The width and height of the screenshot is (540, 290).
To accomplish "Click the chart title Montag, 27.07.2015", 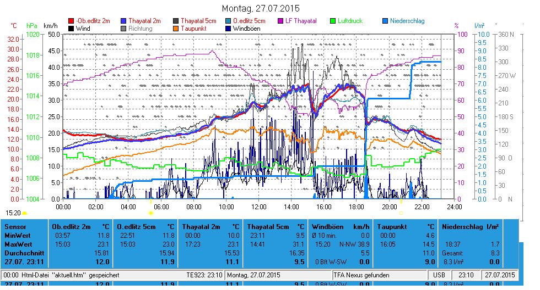I will click(x=261, y=8).
